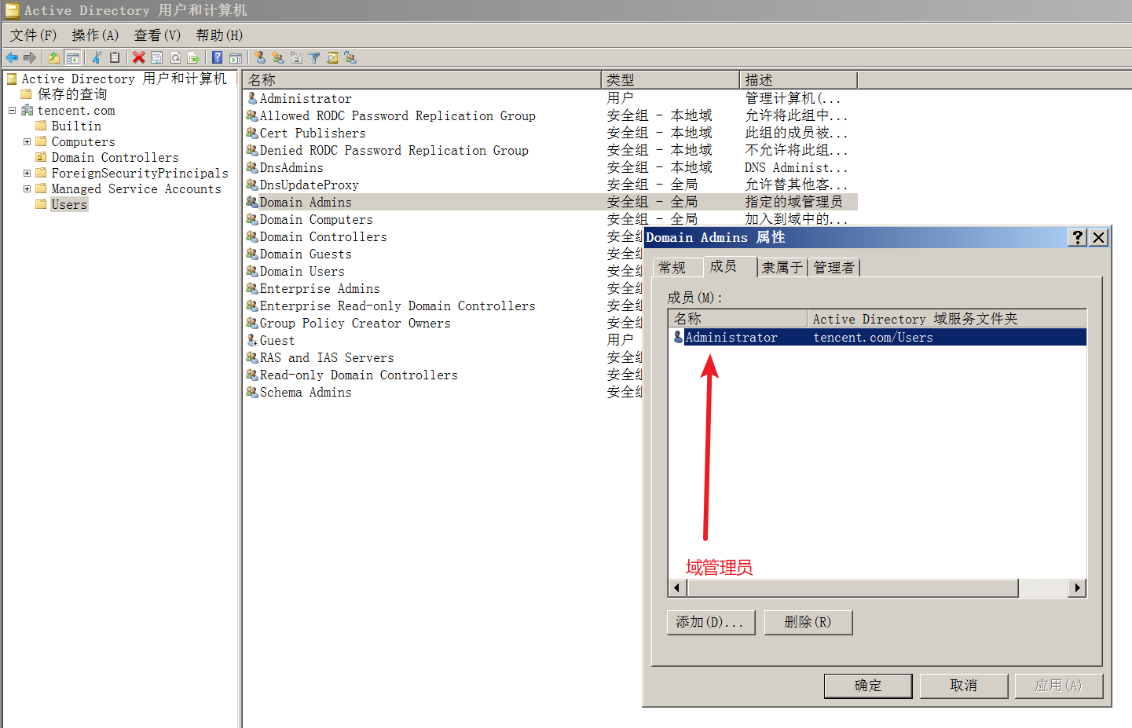Go up one level with folder icon
Screen dimensions: 1132x728
pyautogui.click(x=53, y=57)
